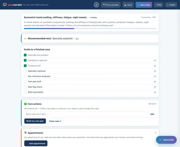Focus the Add a step input field
The width and height of the screenshot is (180, 147).
pyautogui.click(x=85, y=114)
